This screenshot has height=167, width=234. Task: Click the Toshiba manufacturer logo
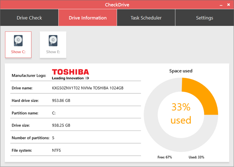coord(70,74)
